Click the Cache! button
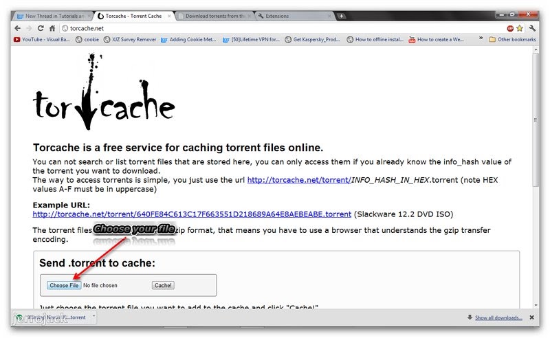This screenshot has height=338, width=550. coord(163,285)
